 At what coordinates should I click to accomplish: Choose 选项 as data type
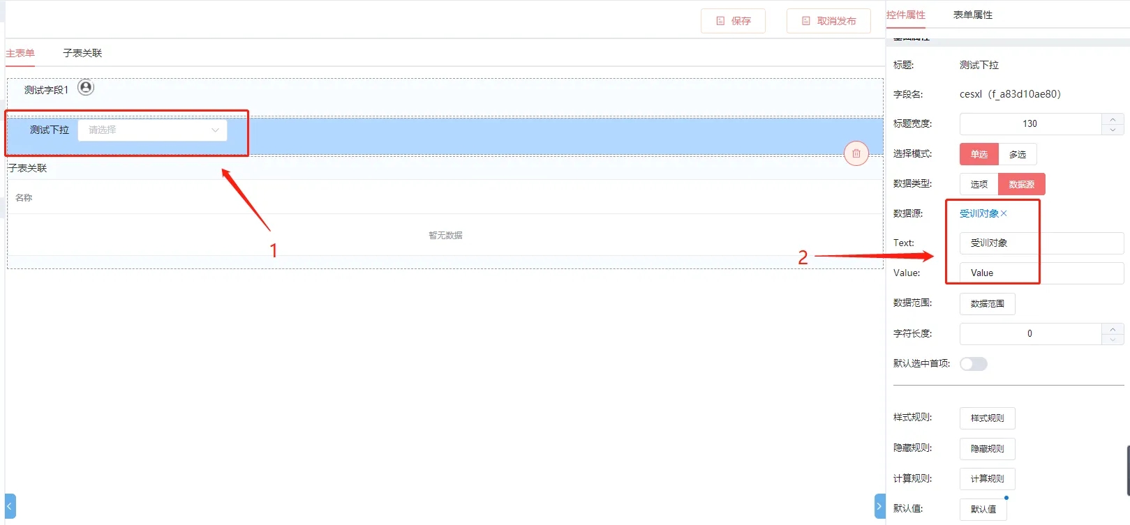[979, 184]
